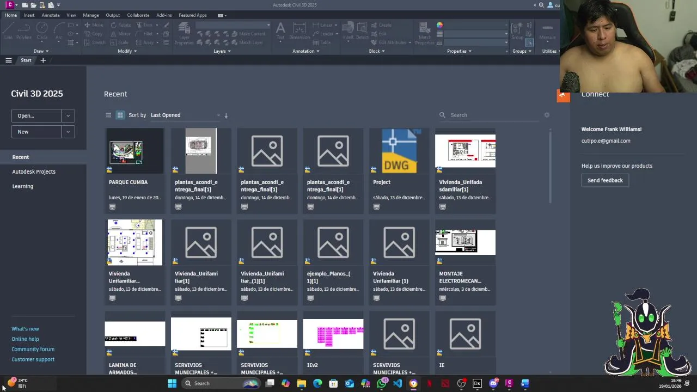Click the Rotate tool in Modify

(x=121, y=25)
